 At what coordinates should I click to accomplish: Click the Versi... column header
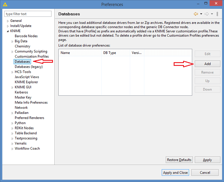[137, 53]
